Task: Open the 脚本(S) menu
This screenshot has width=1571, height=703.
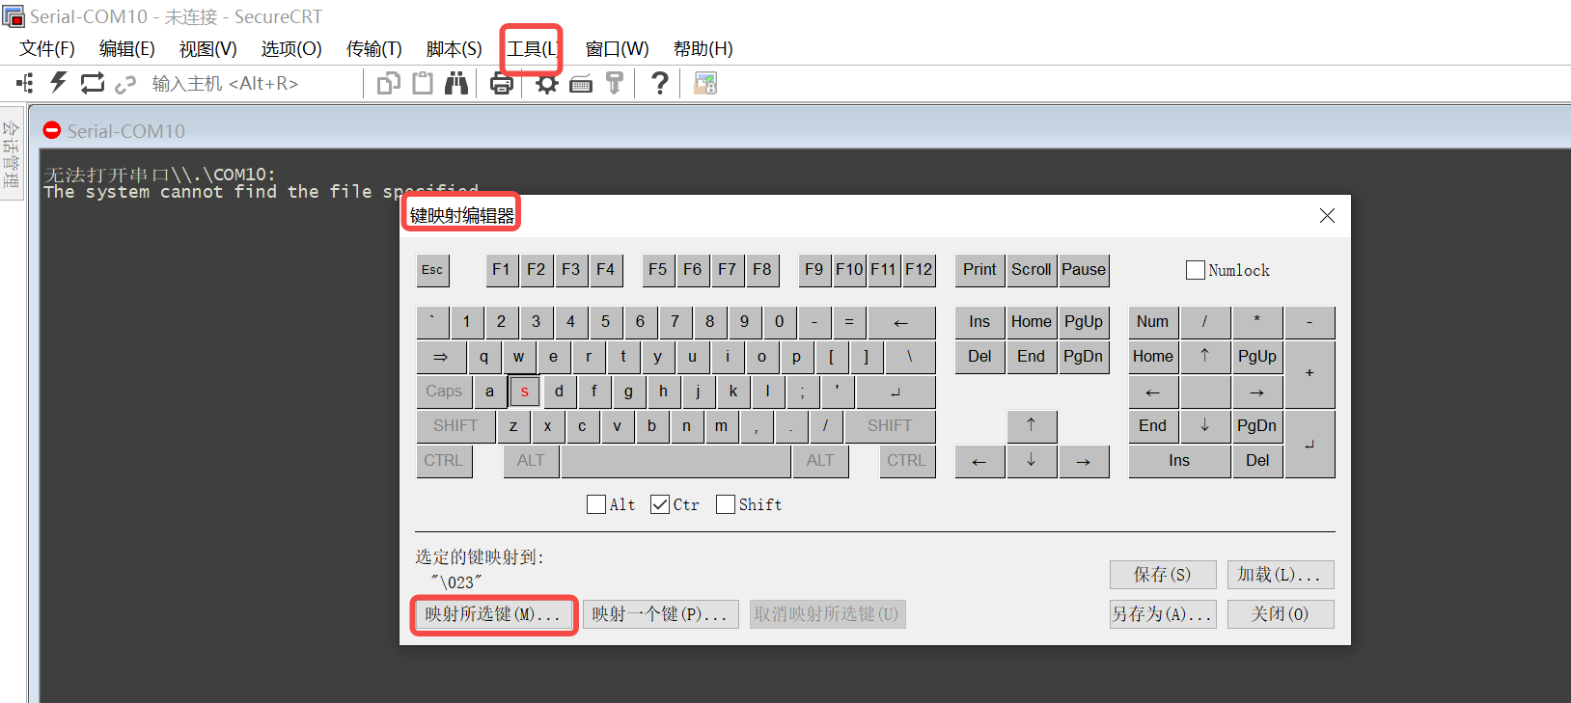Action: [x=455, y=49]
